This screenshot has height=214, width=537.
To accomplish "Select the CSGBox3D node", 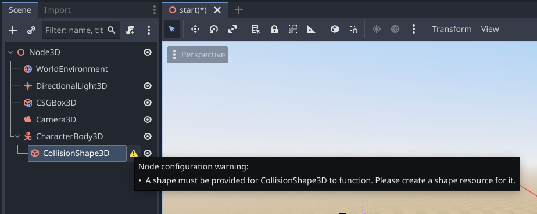I will click(x=56, y=103).
